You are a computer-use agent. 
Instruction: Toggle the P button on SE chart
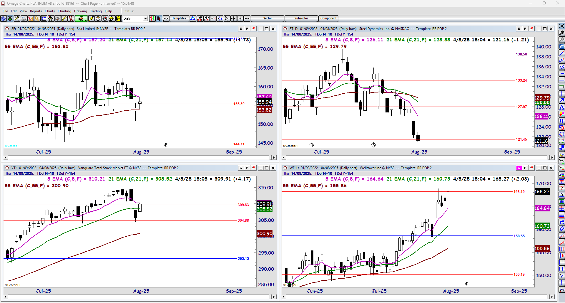[247, 29]
